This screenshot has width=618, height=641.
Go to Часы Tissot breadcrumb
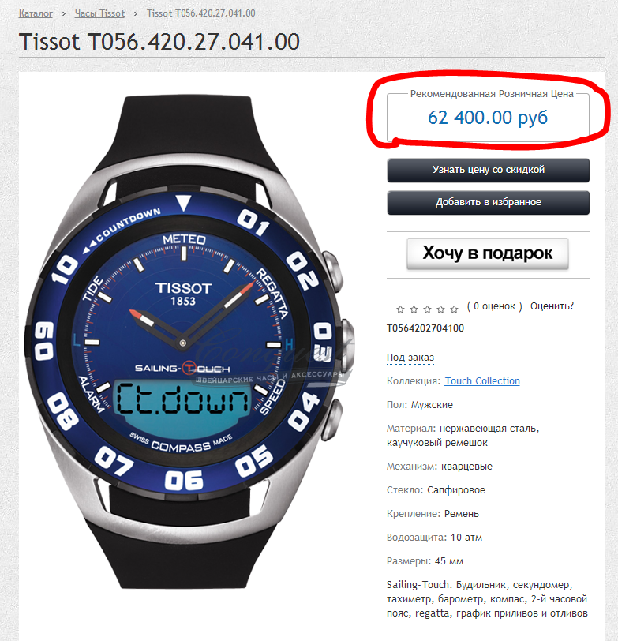(99, 13)
